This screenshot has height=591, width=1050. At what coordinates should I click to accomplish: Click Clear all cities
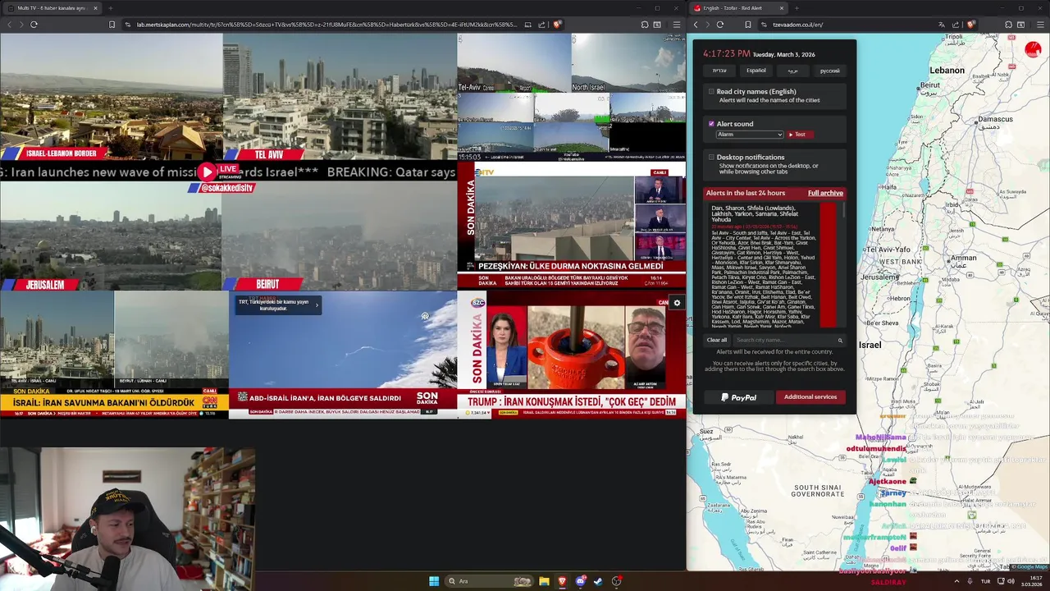coord(717,340)
